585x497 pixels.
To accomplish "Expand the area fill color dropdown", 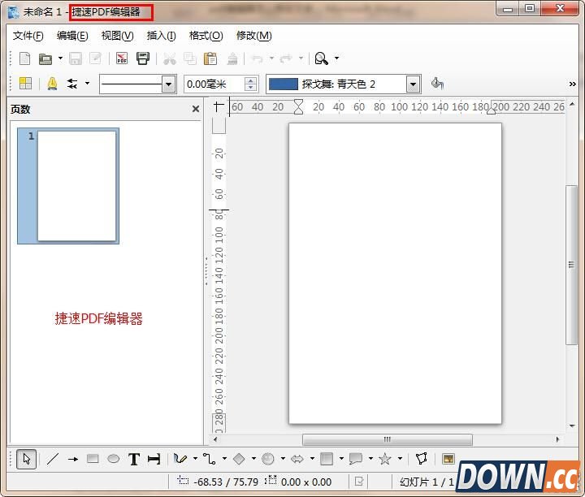I will point(413,84).
